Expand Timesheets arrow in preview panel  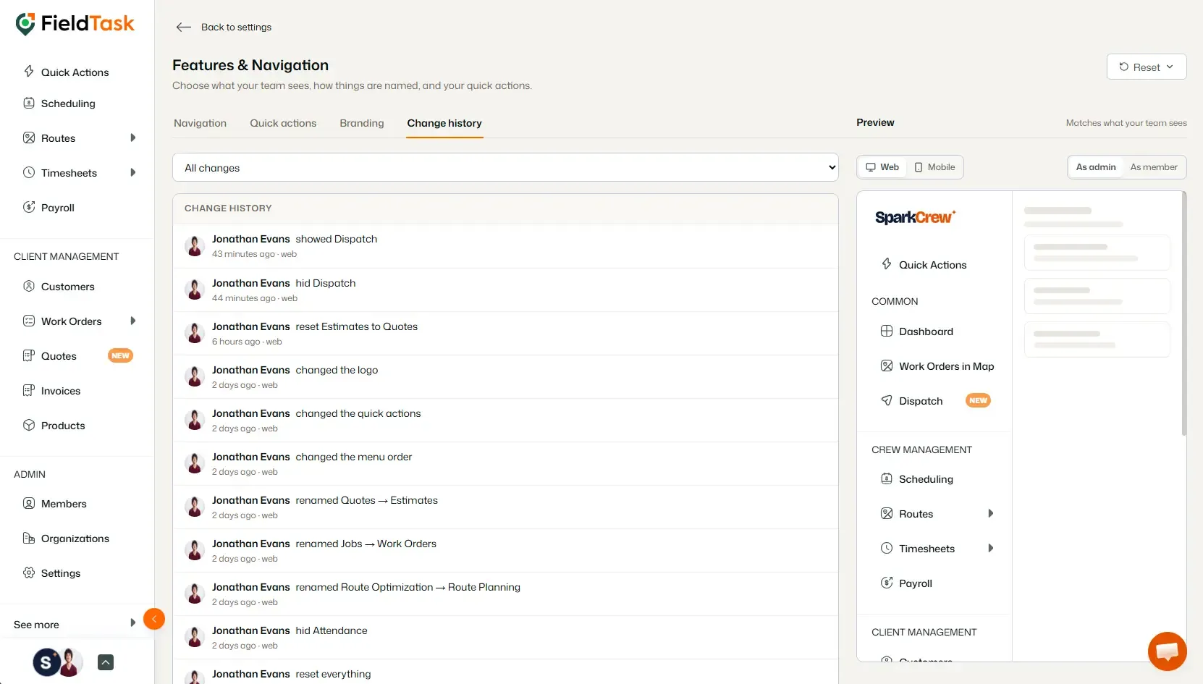pyautogui.click(x=991, y=548)
